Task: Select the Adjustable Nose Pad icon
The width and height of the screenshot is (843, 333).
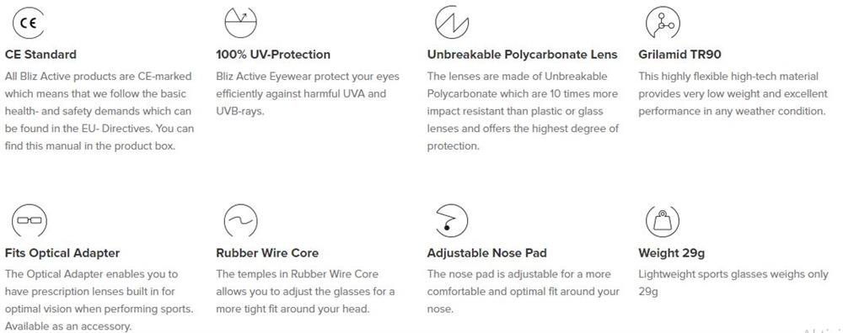Action: 451,220
